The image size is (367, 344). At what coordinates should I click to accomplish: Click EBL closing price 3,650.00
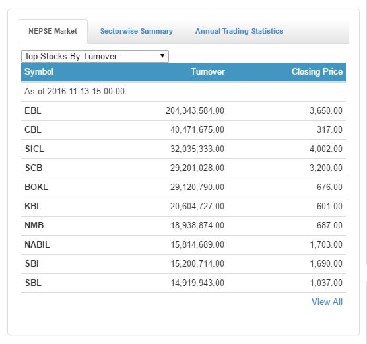(x=326, y=110)
